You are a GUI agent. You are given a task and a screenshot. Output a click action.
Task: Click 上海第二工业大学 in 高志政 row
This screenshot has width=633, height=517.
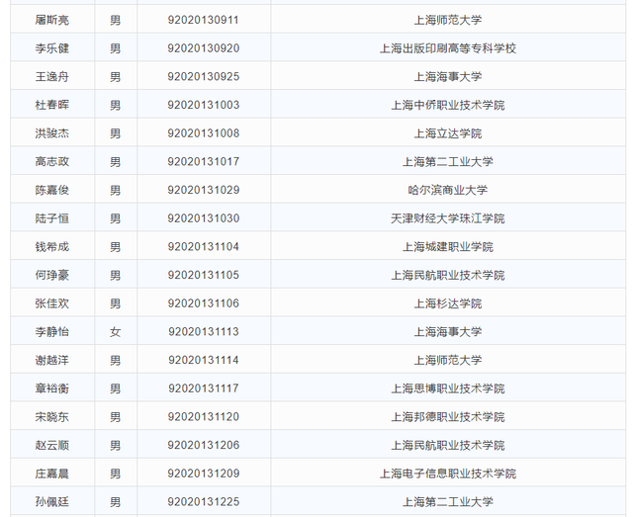tap(448, 162)
